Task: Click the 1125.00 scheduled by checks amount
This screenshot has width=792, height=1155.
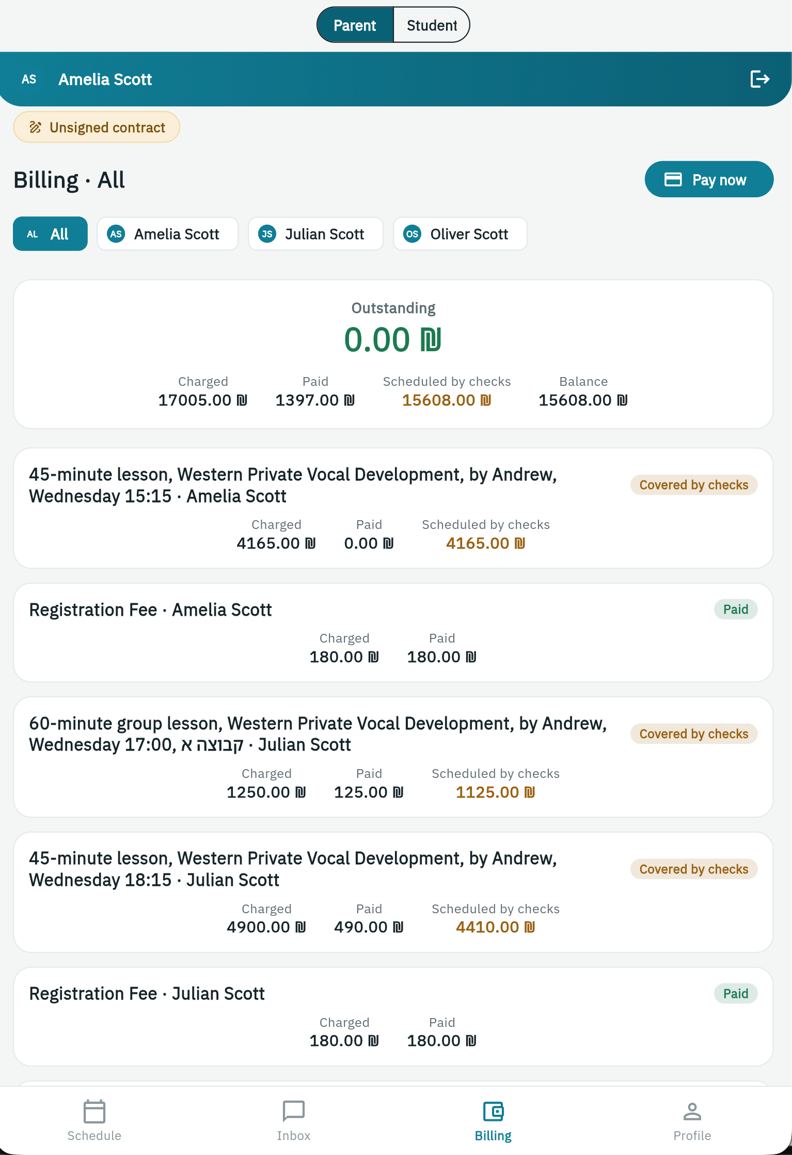Action: pos(496,792)
